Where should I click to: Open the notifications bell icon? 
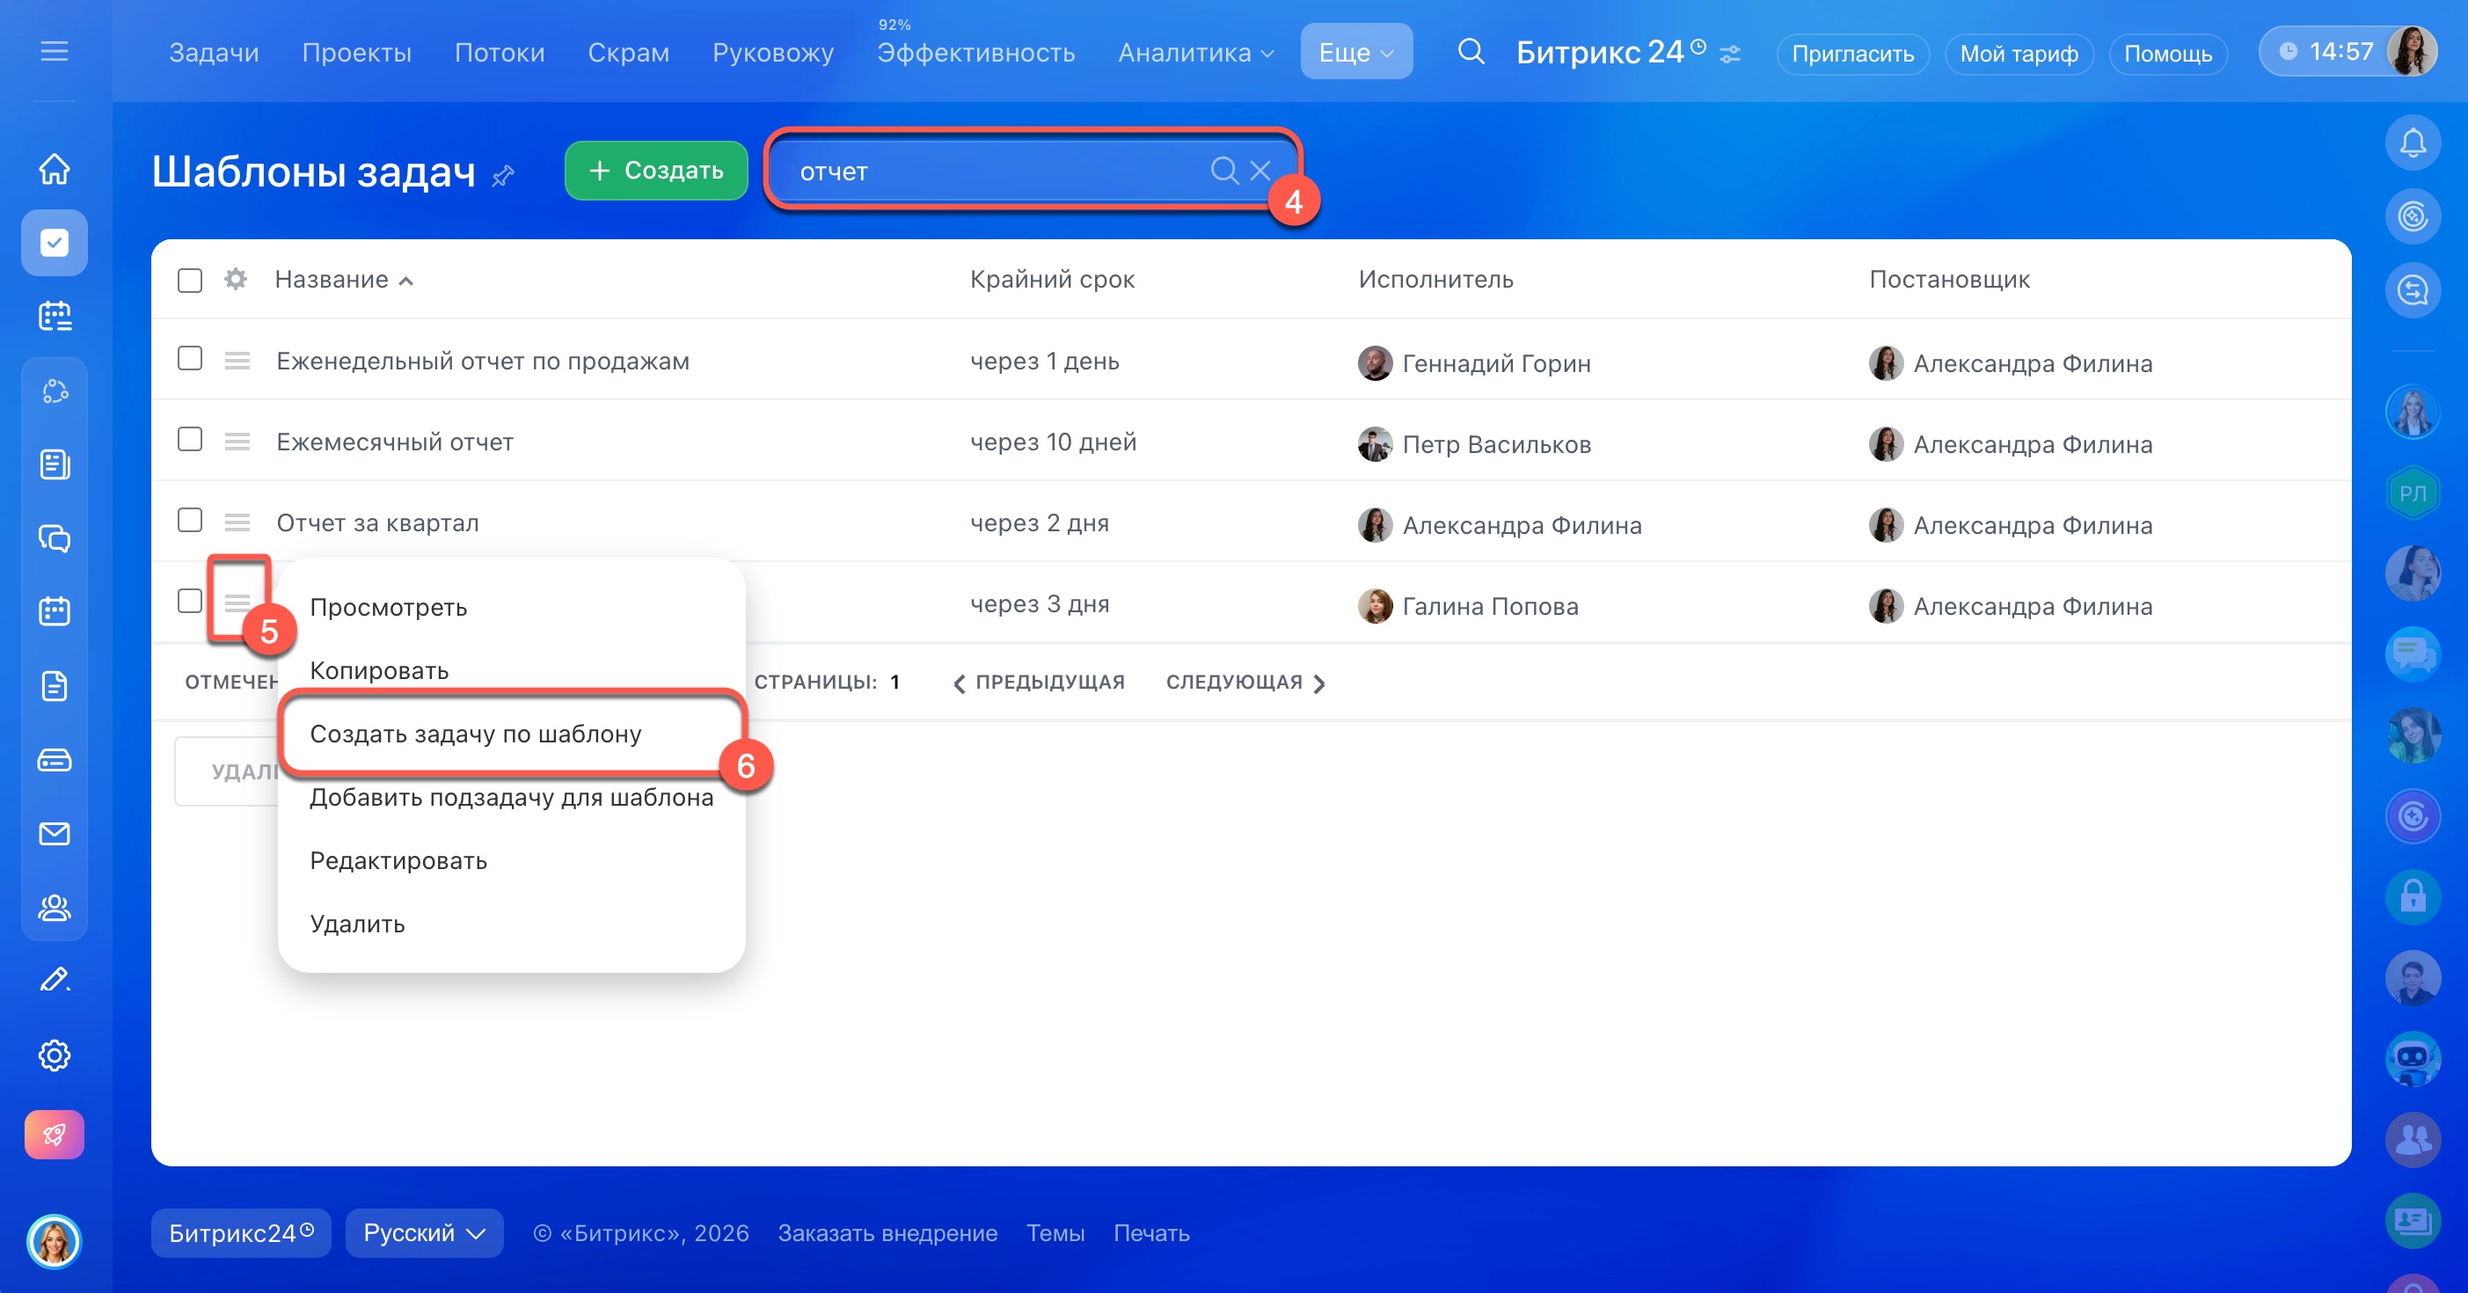tap(2412, 143)
